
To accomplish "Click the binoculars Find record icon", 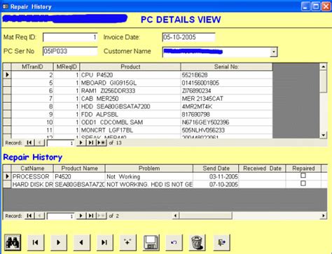I will click(x=13, y=243).
